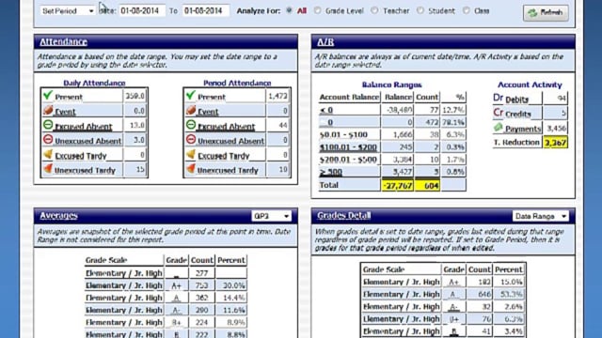Open the Excused Absent link in Daily Attendance
The height and width of the screenshot is (338, 602).
[84, 127]
